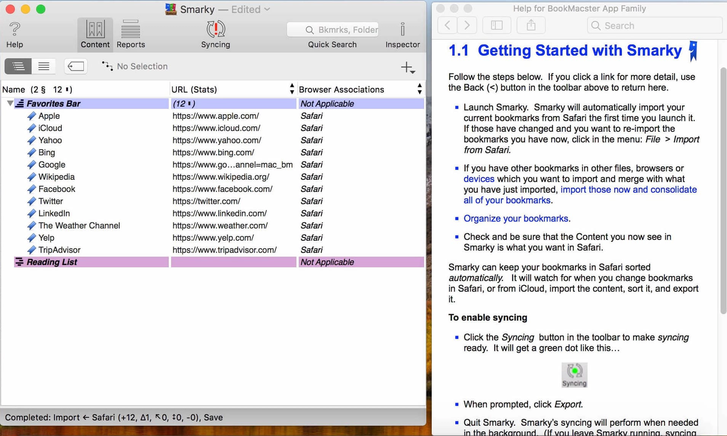The image size is (727, 436).
Task: Click the Facebook bookmark icon
Action: pyautogui.click(x=32, y=189)
